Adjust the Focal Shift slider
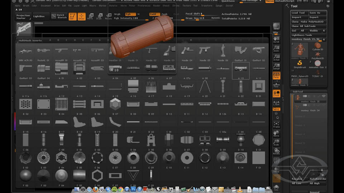This screenshot has height=193, width=344. (x=202, y=14)
